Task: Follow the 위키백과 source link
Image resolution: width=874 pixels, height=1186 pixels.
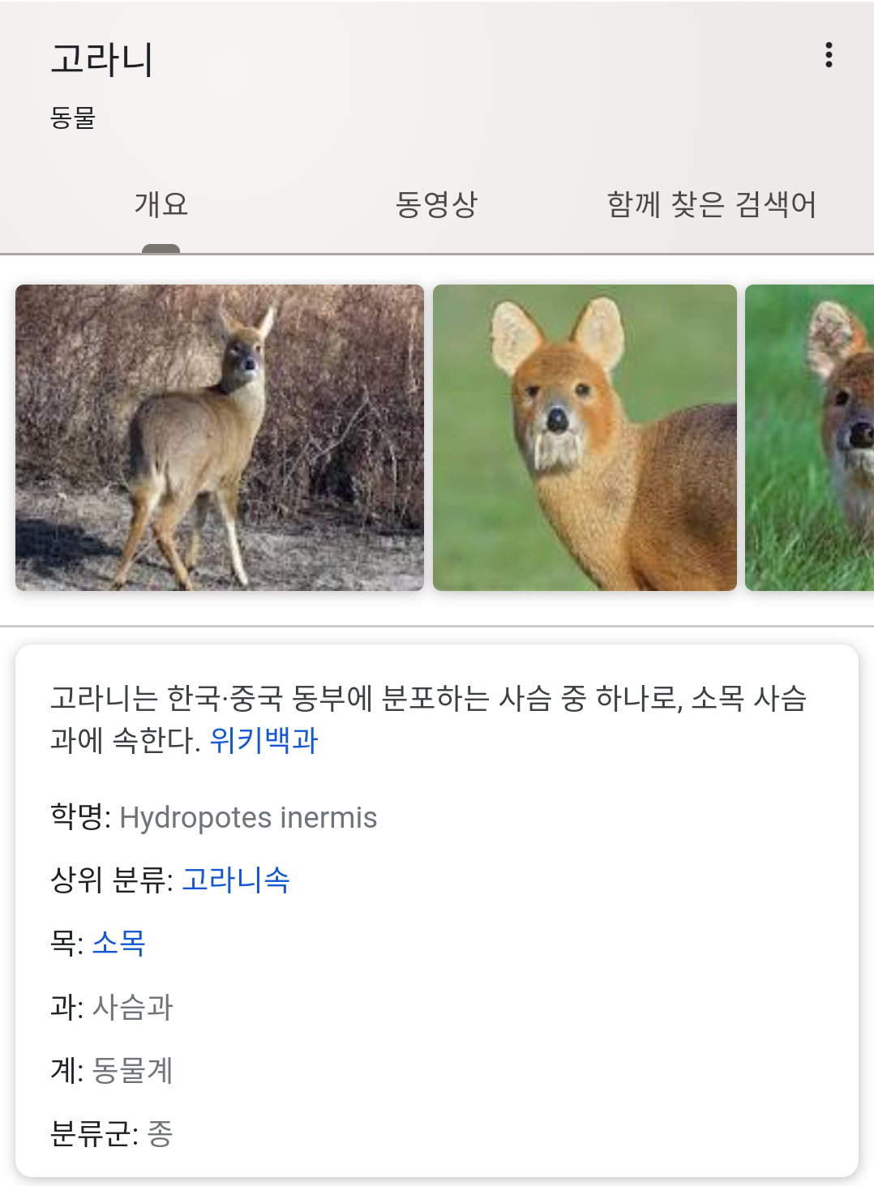Action: [x=263, y=740]
